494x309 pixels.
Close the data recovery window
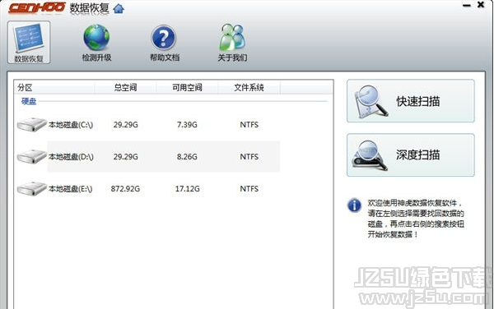tap(481, 5)
